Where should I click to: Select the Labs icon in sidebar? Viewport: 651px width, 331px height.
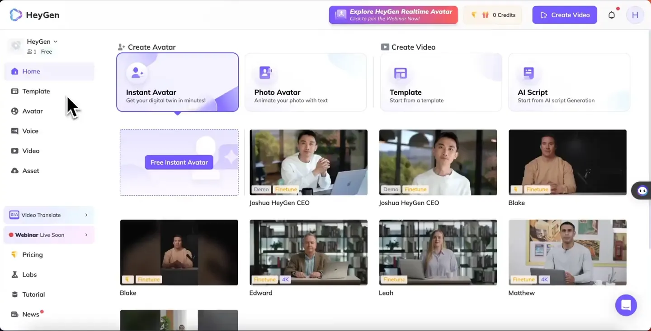pyautogui.click(x=14, y=274)
